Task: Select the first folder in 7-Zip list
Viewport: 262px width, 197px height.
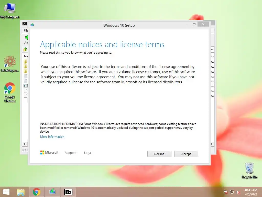Action: tap(25, 62)
